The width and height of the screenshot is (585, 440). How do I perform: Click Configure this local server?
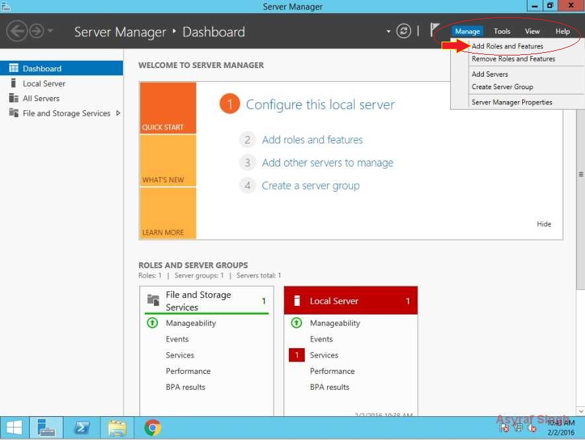321,104
